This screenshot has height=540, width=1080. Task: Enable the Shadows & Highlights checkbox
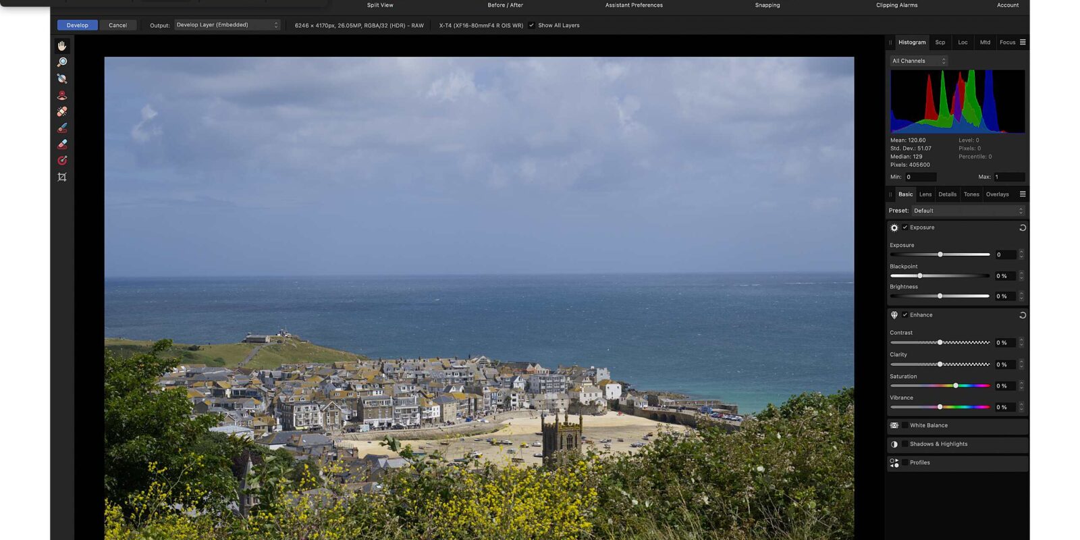click(x=905, y=444)
